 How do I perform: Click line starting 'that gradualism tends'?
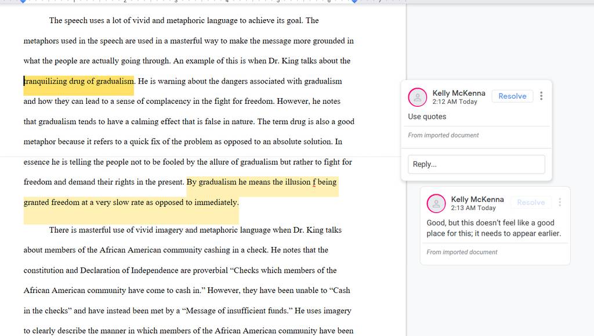189,122
